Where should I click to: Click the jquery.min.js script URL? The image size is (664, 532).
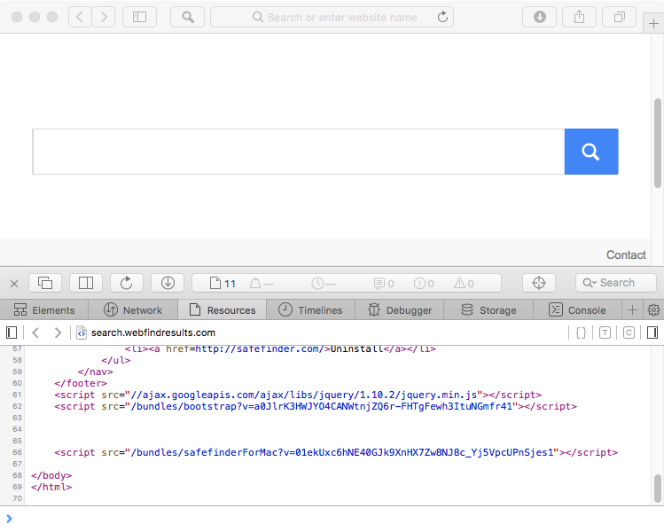click(303, 395)
